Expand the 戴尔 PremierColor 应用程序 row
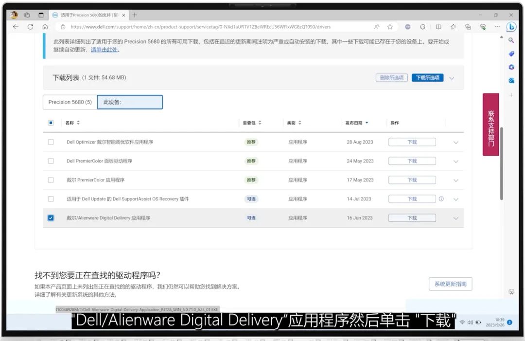Viewport: 525px width, 341px height. click(x=455, y=180)
